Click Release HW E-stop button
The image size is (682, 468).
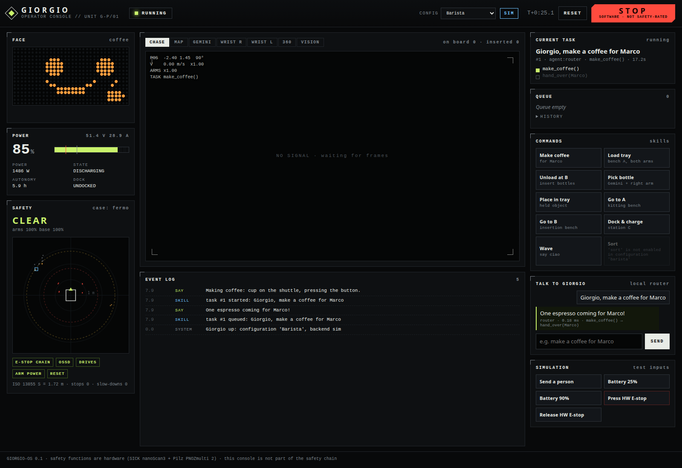(568, 415)
